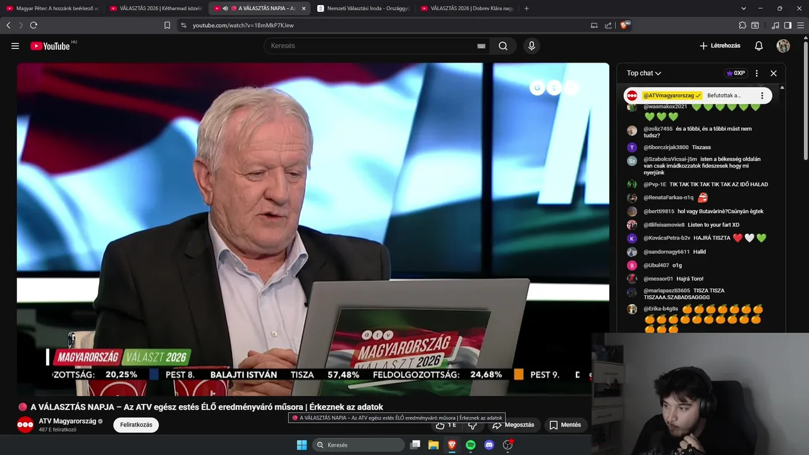This screenshot has width=809, height=455.
Task: Mute the playing tab via speaker icon
Action: [x=225, y=8]
